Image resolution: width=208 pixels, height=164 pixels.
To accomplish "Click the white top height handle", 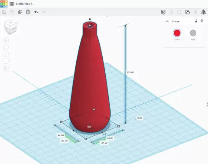I will click(x=90, y=26).
